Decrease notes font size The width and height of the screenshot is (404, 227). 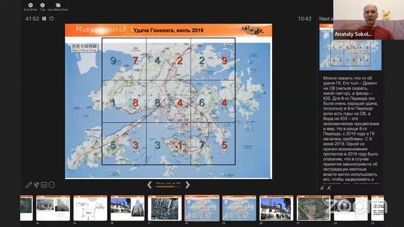(x=322, y=189)
